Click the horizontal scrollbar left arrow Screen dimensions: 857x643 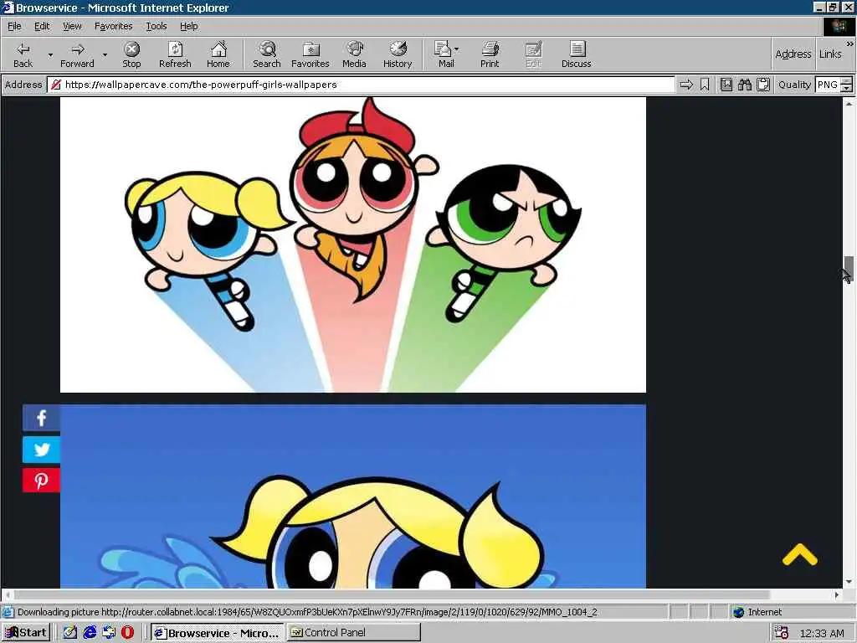pyautogui.click(x=8, y=594)
